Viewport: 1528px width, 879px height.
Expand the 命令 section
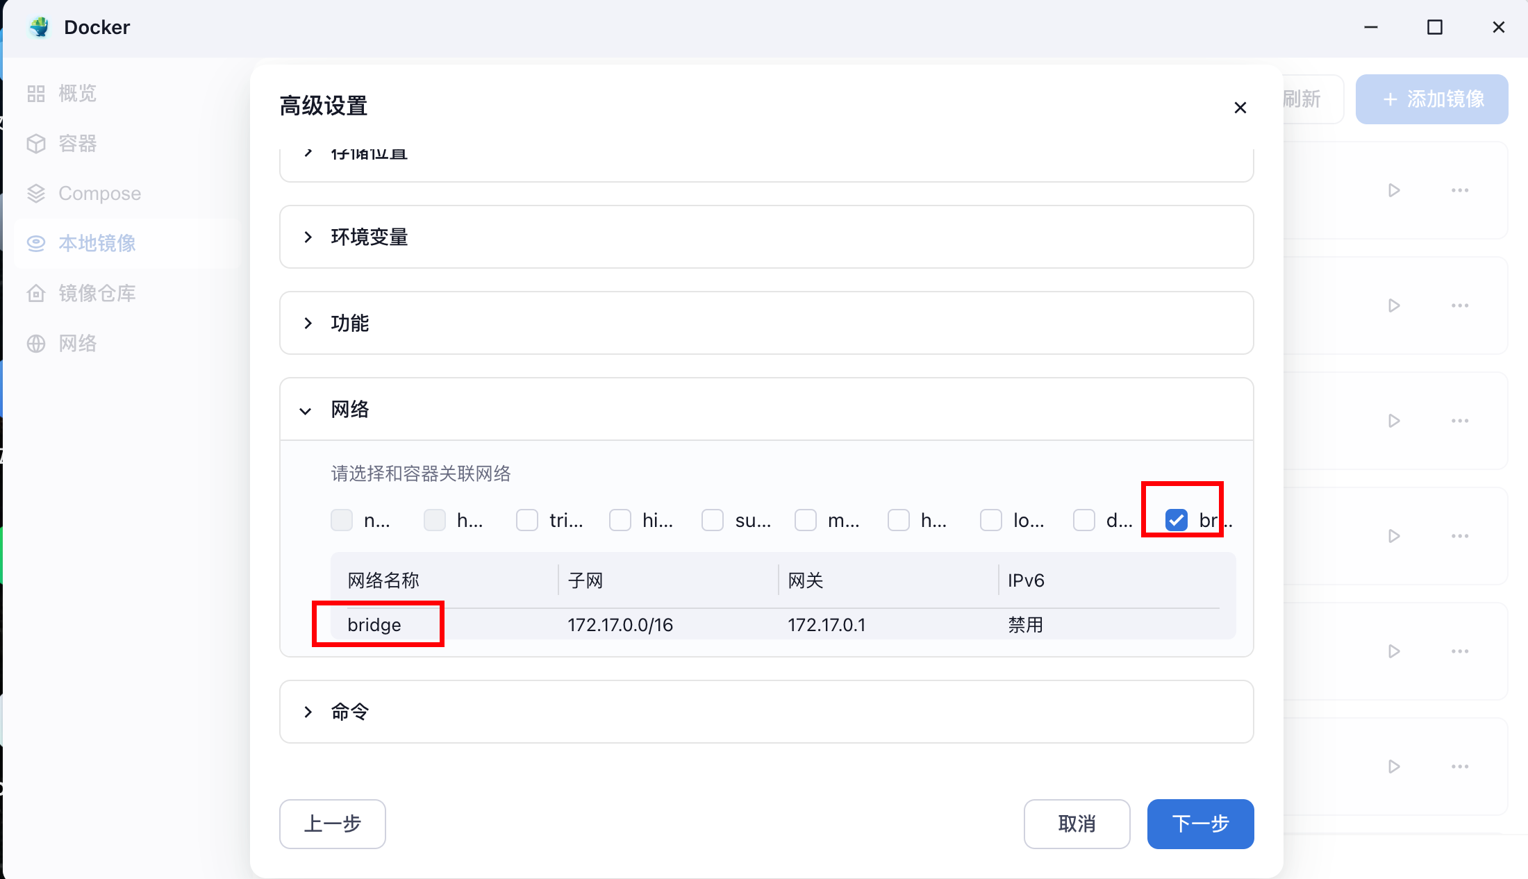pos(349,712)
